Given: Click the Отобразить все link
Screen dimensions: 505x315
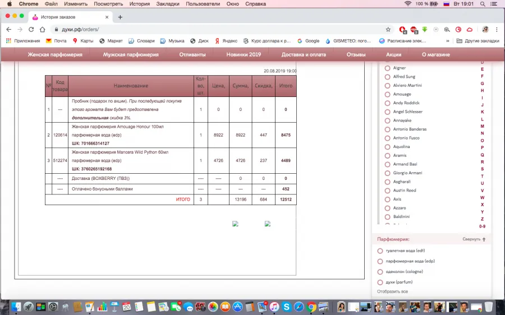Looking at the screenshot, I should 392,291.
